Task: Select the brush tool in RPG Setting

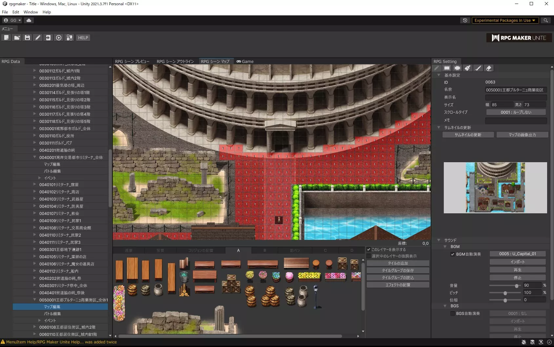Action: [x=478, y=68]
